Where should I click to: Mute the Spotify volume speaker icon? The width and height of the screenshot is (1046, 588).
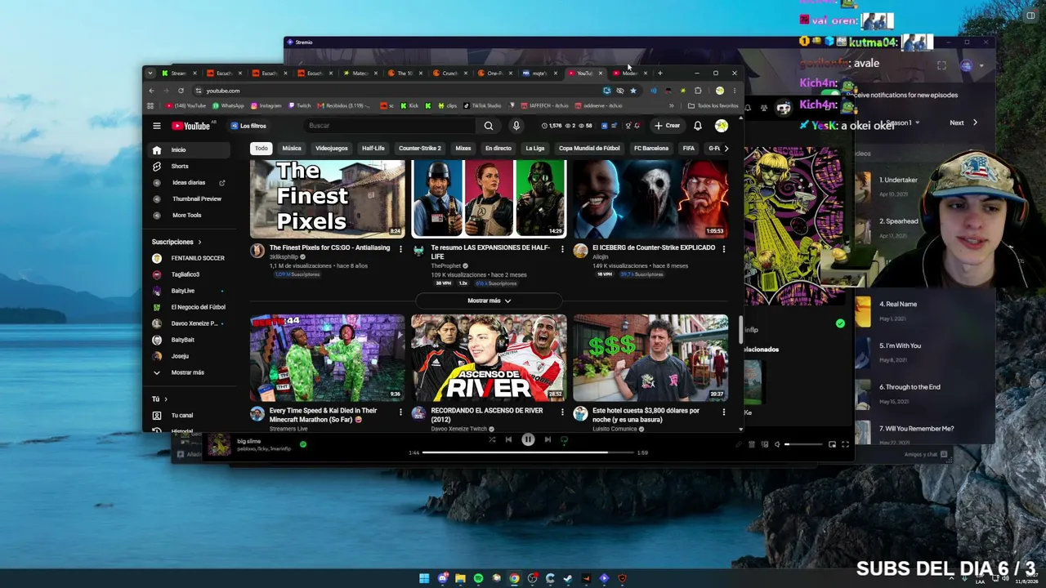[x=777, y=444]
